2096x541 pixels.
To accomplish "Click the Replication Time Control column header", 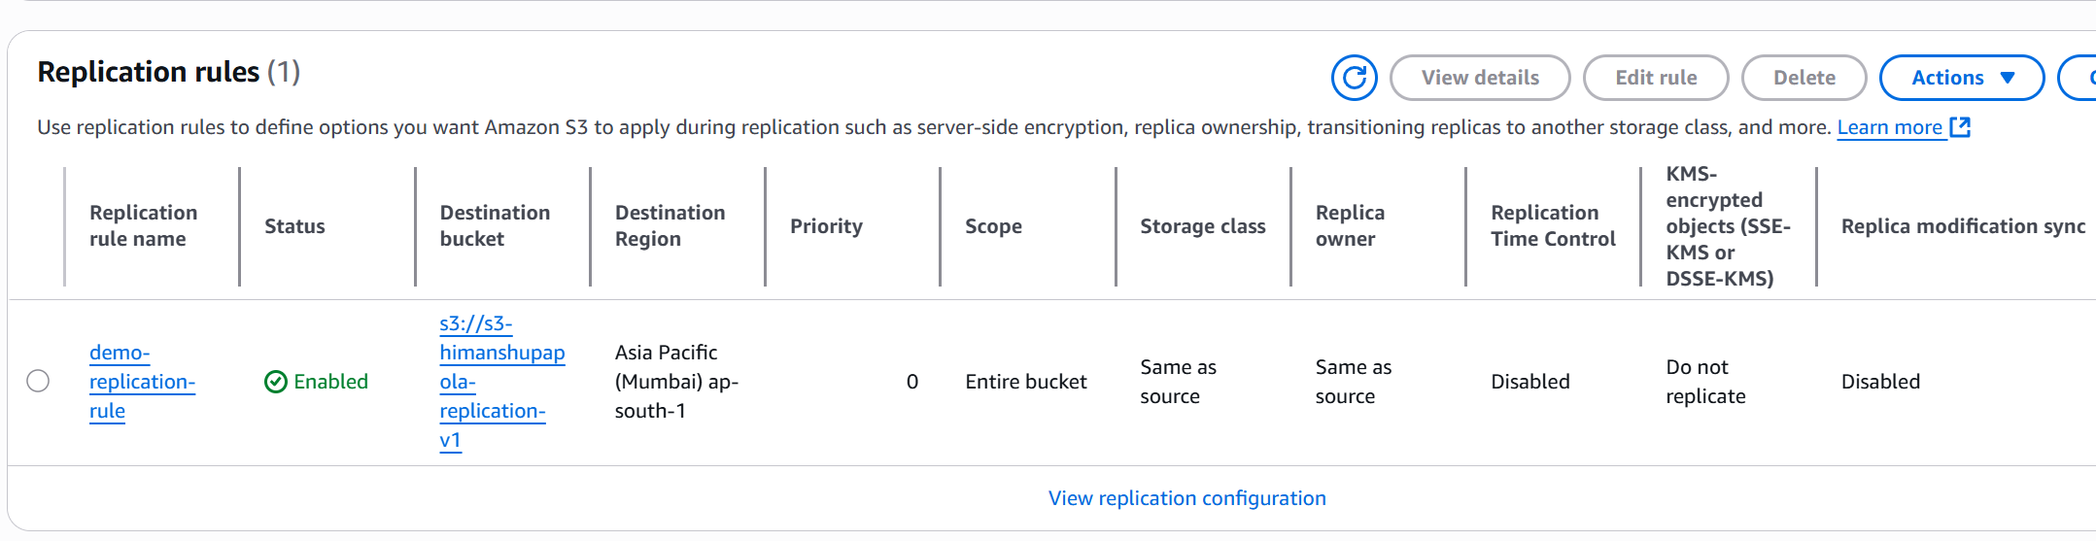I will pos(1553,226).
